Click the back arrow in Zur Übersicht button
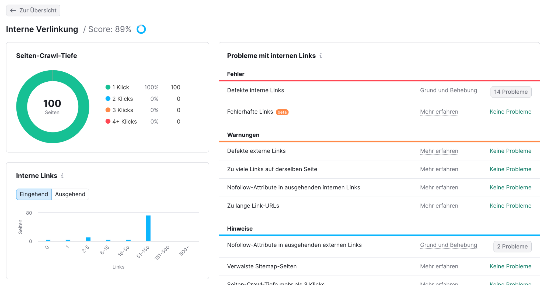The width and height of the screenshot is (544, 285). click(x=13, y=11)
